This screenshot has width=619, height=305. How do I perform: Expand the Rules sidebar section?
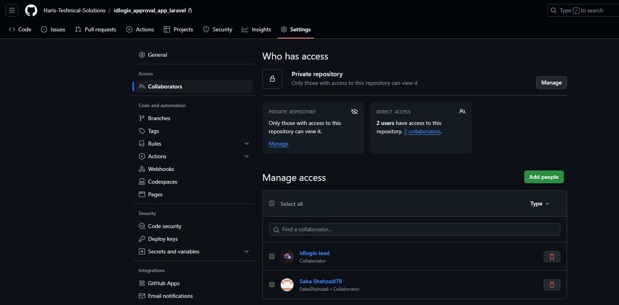[x=246, y=144]
